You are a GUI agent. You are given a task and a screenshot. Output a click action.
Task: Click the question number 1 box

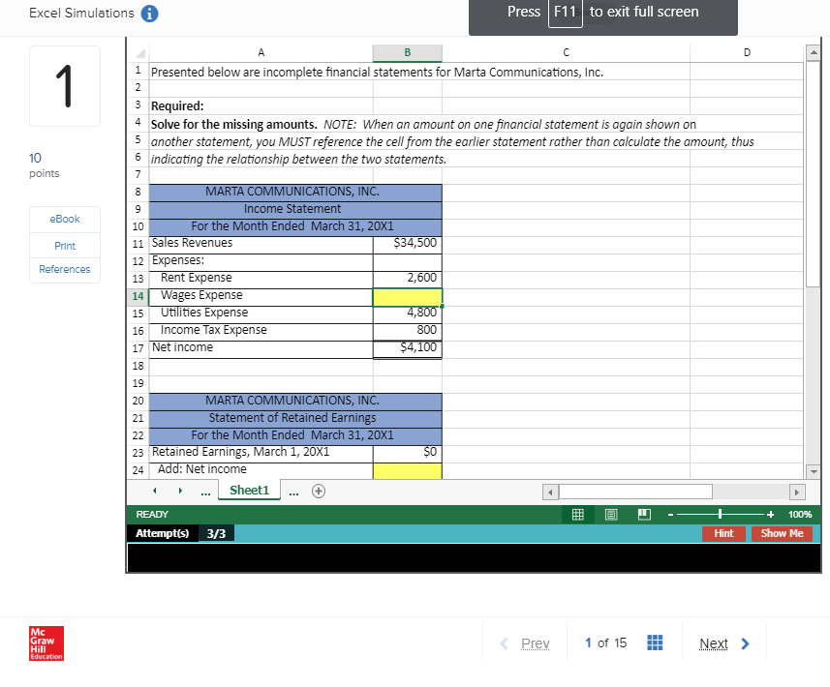(x=65, y=86)
